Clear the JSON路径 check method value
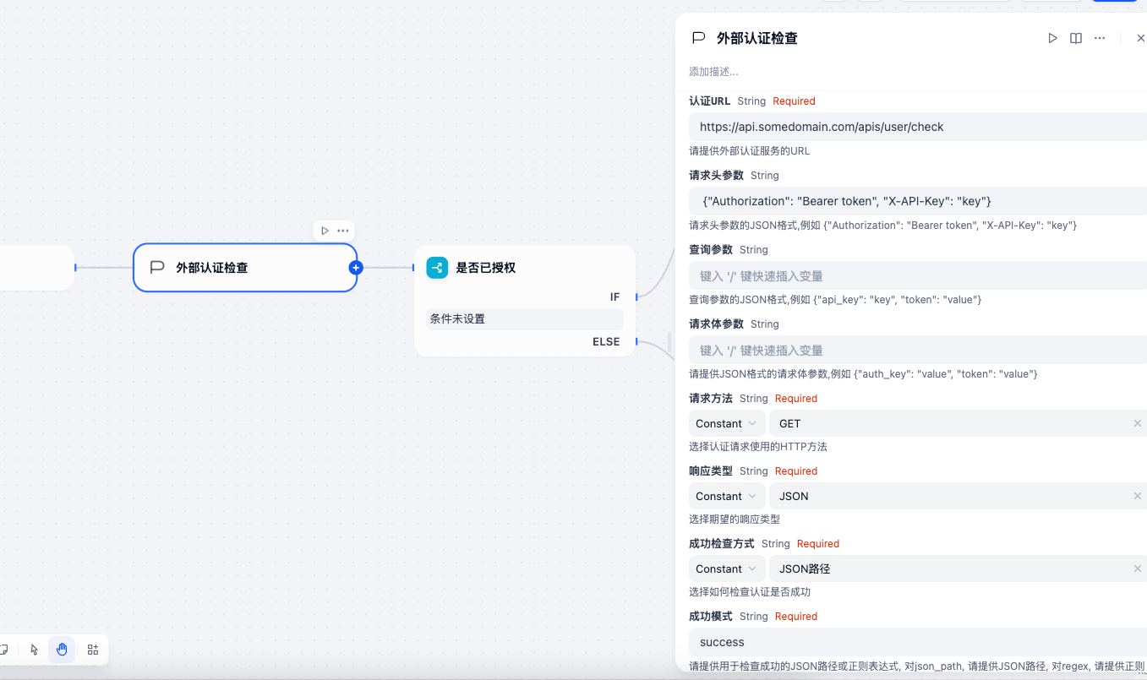1147x680 pixels. pyautogui.click(x=1138, y=568)
